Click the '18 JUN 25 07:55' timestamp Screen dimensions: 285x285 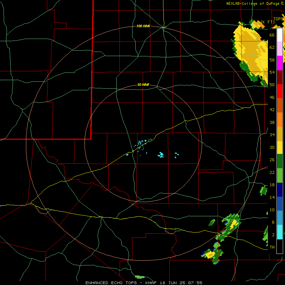(x=181, y=283)
